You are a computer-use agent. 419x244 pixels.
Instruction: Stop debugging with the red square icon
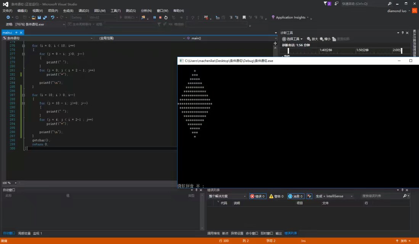click(160, 18)
